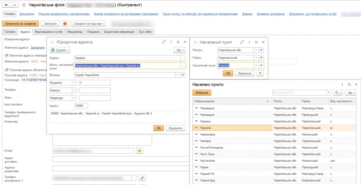This screenshot has width=361, height=185.
Task: Open Регіон record with the open-form icon
Action: tap(261, 50)
